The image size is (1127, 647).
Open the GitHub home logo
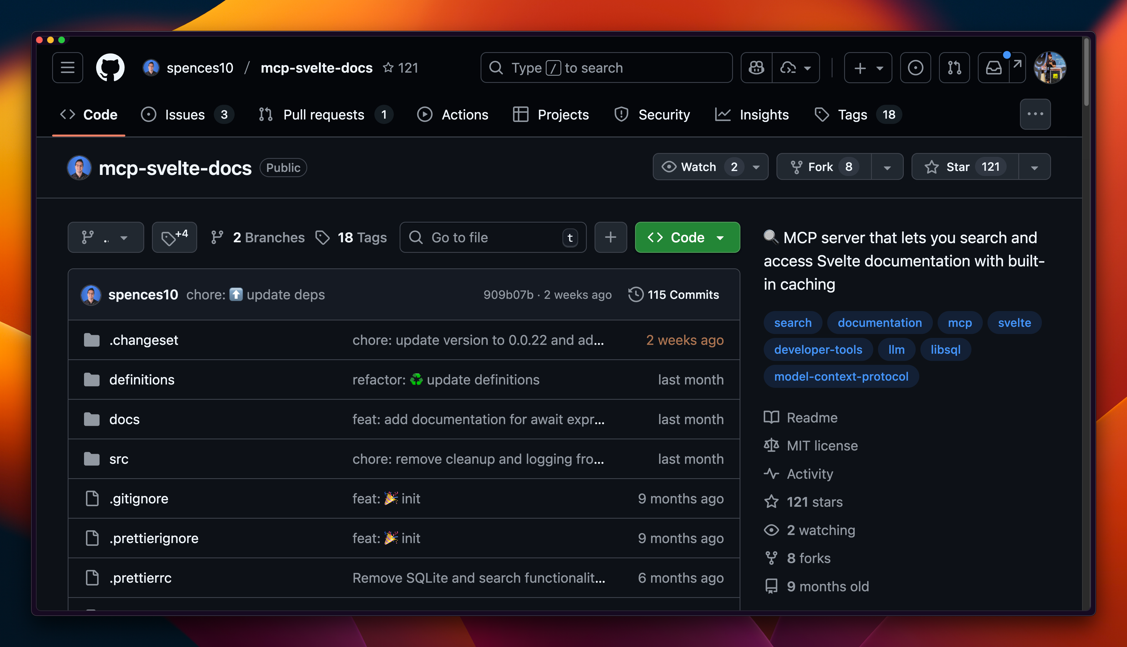pos(110,68)
